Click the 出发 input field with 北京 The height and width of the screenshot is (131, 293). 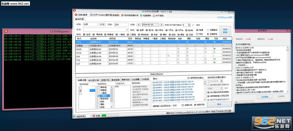click(x=91, y=24)
